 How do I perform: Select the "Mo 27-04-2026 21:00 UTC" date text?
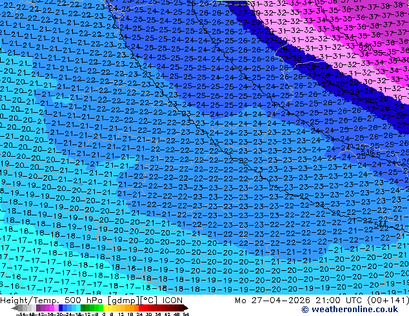click(299, 301)
